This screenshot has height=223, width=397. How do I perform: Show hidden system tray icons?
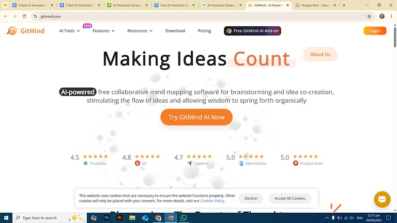coord(327,218)
